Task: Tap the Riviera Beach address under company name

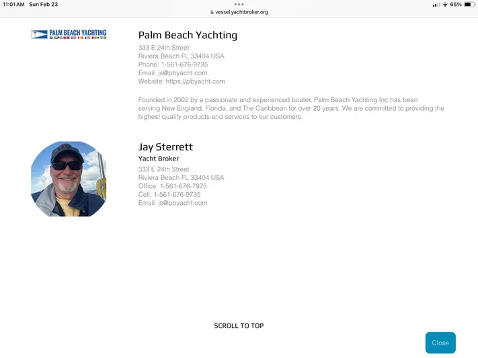Action: tap(181, 56)
